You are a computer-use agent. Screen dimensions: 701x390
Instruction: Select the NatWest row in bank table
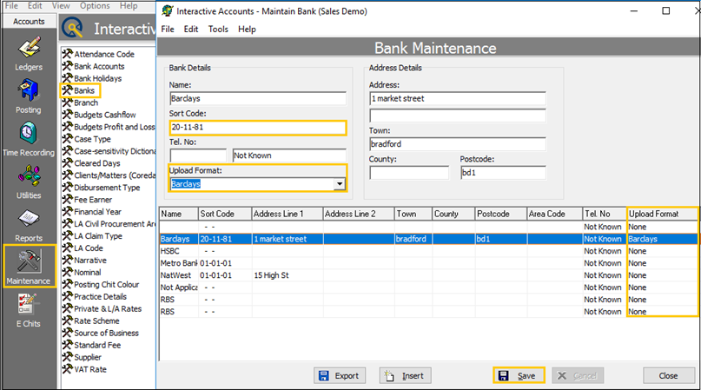[x=428, y=275]
